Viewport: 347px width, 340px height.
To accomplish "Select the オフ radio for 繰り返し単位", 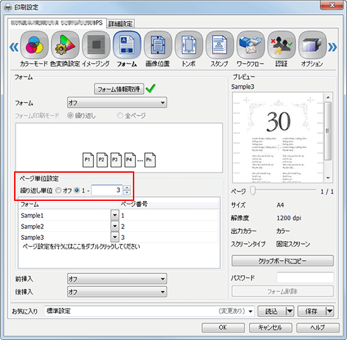I will (x=58, y=190).
